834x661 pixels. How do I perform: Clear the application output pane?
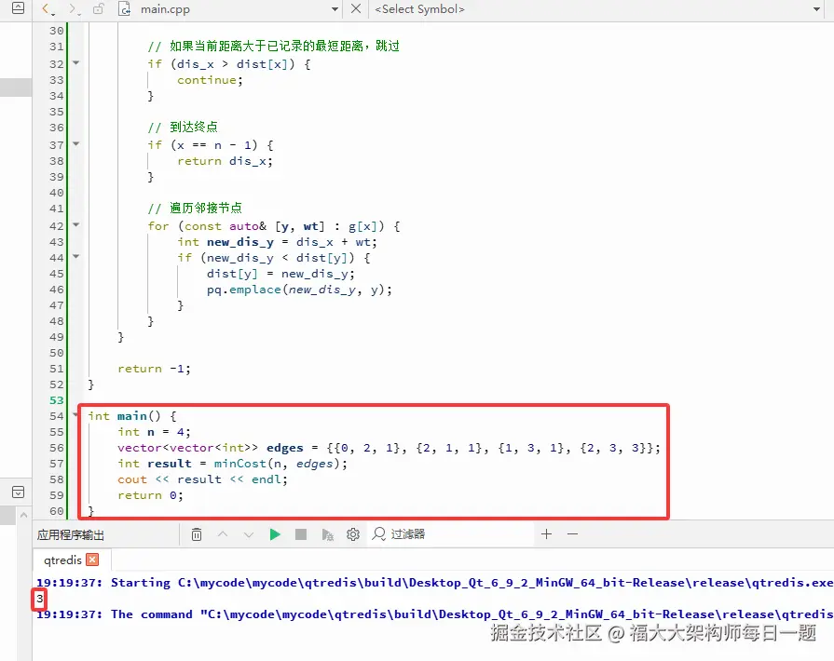pyautogui.click(x=197, y=534)
